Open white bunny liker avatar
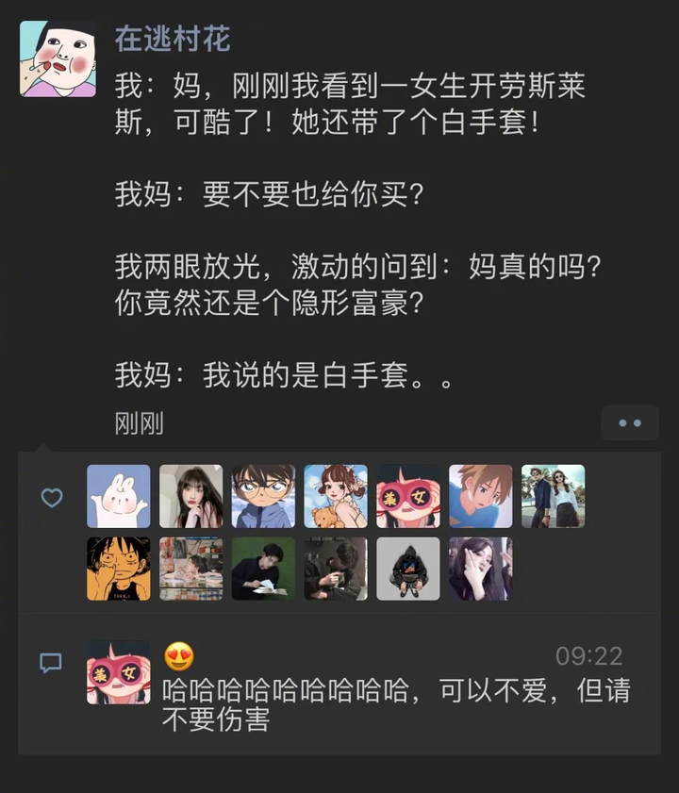679x793 pixels. click(119, 496)
